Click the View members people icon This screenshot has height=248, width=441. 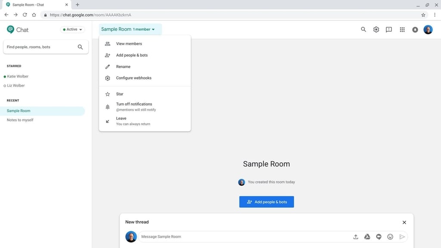point(107,43)
